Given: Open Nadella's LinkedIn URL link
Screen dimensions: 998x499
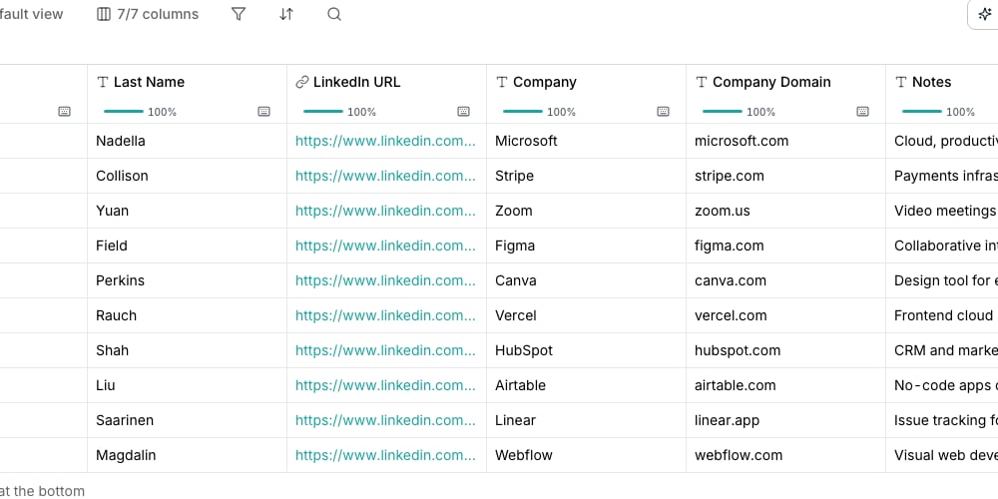Looking at the screenshot, I should click(385, 141).
